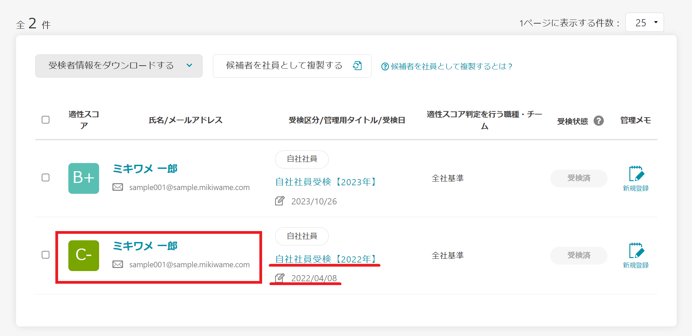
Task: Click the memo icon for the 2022 row
Action: point(636,251)
